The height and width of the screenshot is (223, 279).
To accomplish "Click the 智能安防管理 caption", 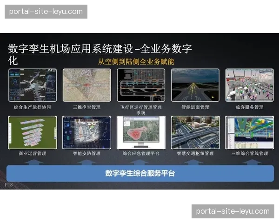I will (x=87, y=153).
